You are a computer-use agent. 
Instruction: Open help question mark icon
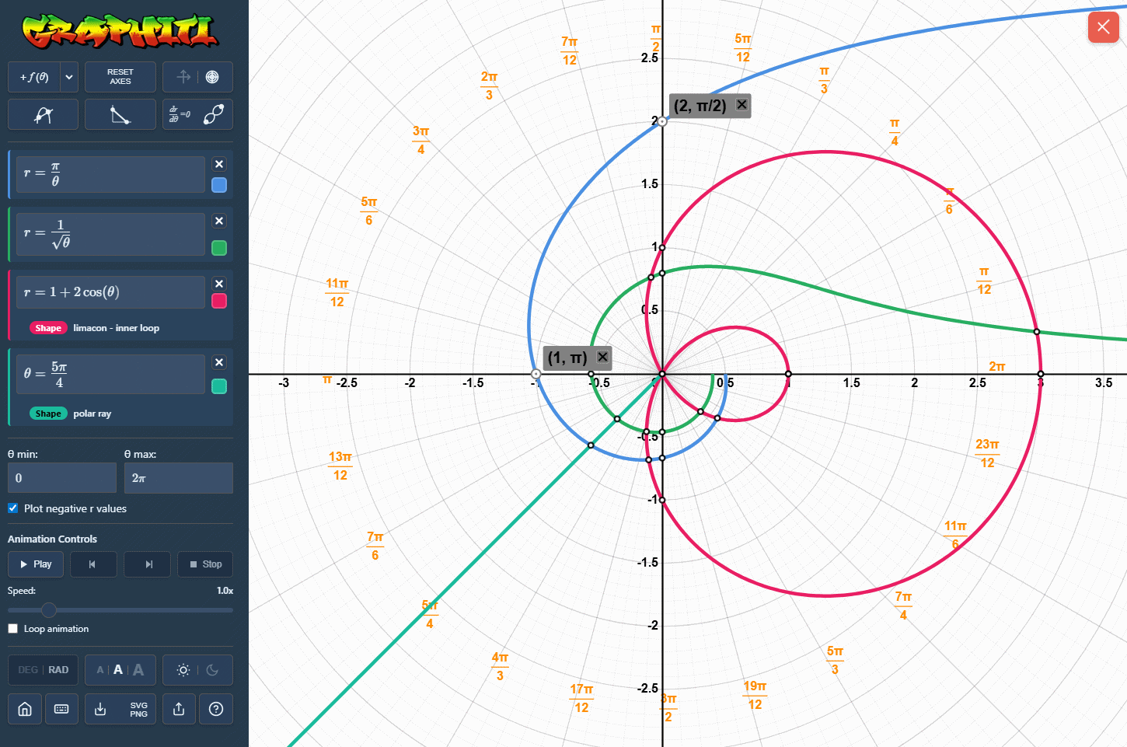pyautogui.click(x=216, y=709)
